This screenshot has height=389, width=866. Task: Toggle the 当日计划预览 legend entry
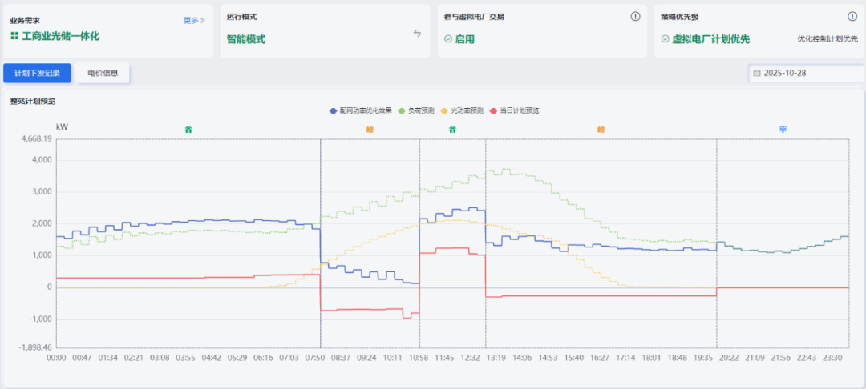[514, 110]
